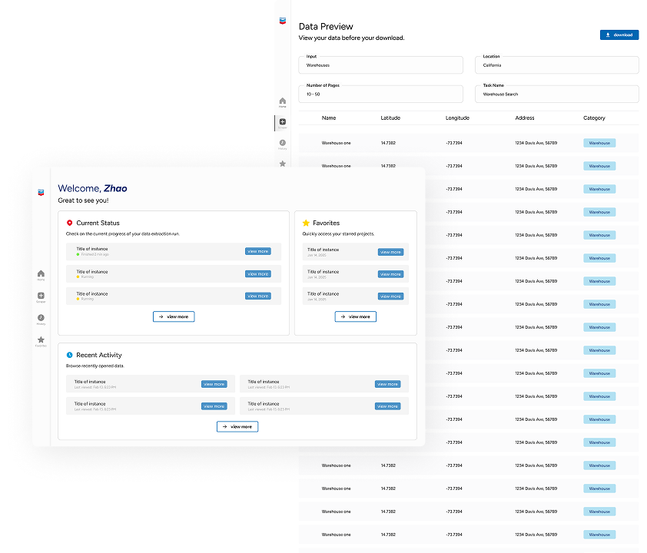
Task: Click the Chevron logo on the Welcome window
Action: pyautogui.click(x=41, y=192)
